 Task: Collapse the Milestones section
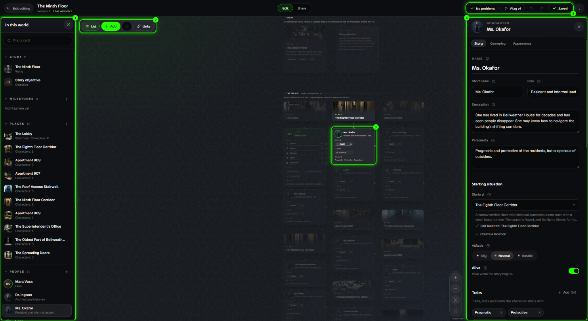[6, 99]
